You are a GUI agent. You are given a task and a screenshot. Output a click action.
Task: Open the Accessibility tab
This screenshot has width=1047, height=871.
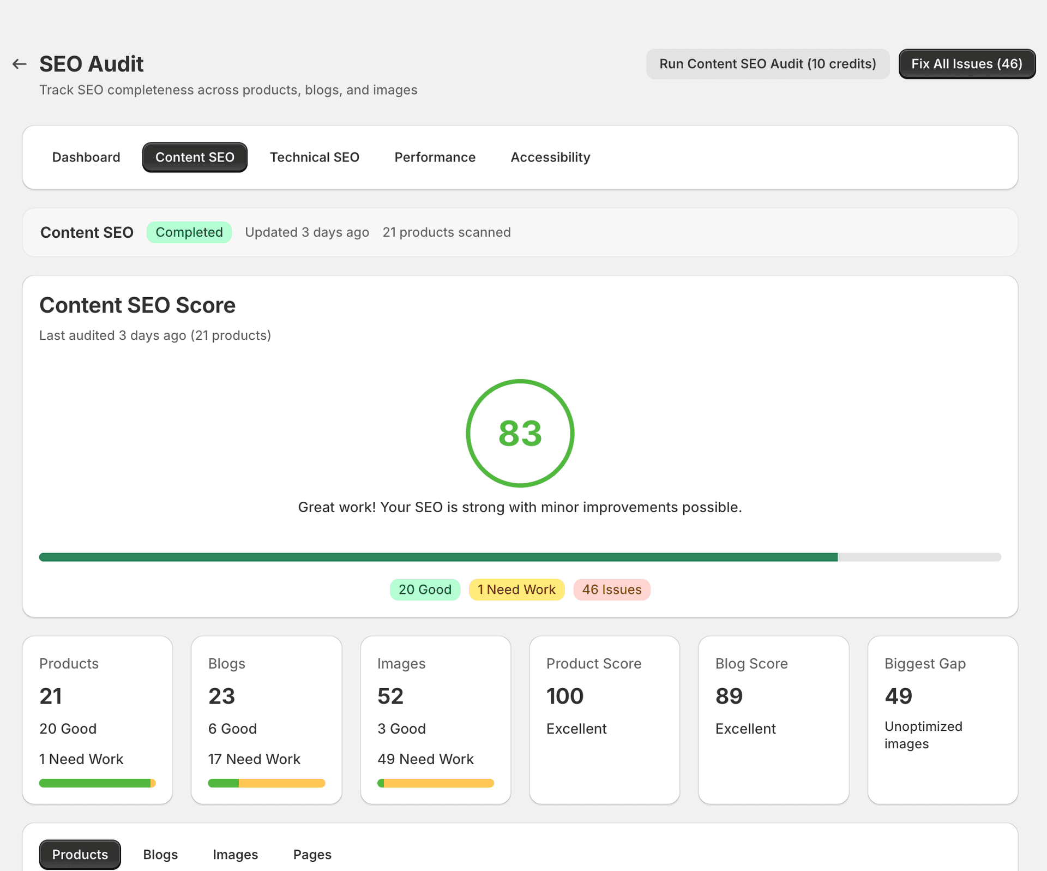(x=550, y=157)
